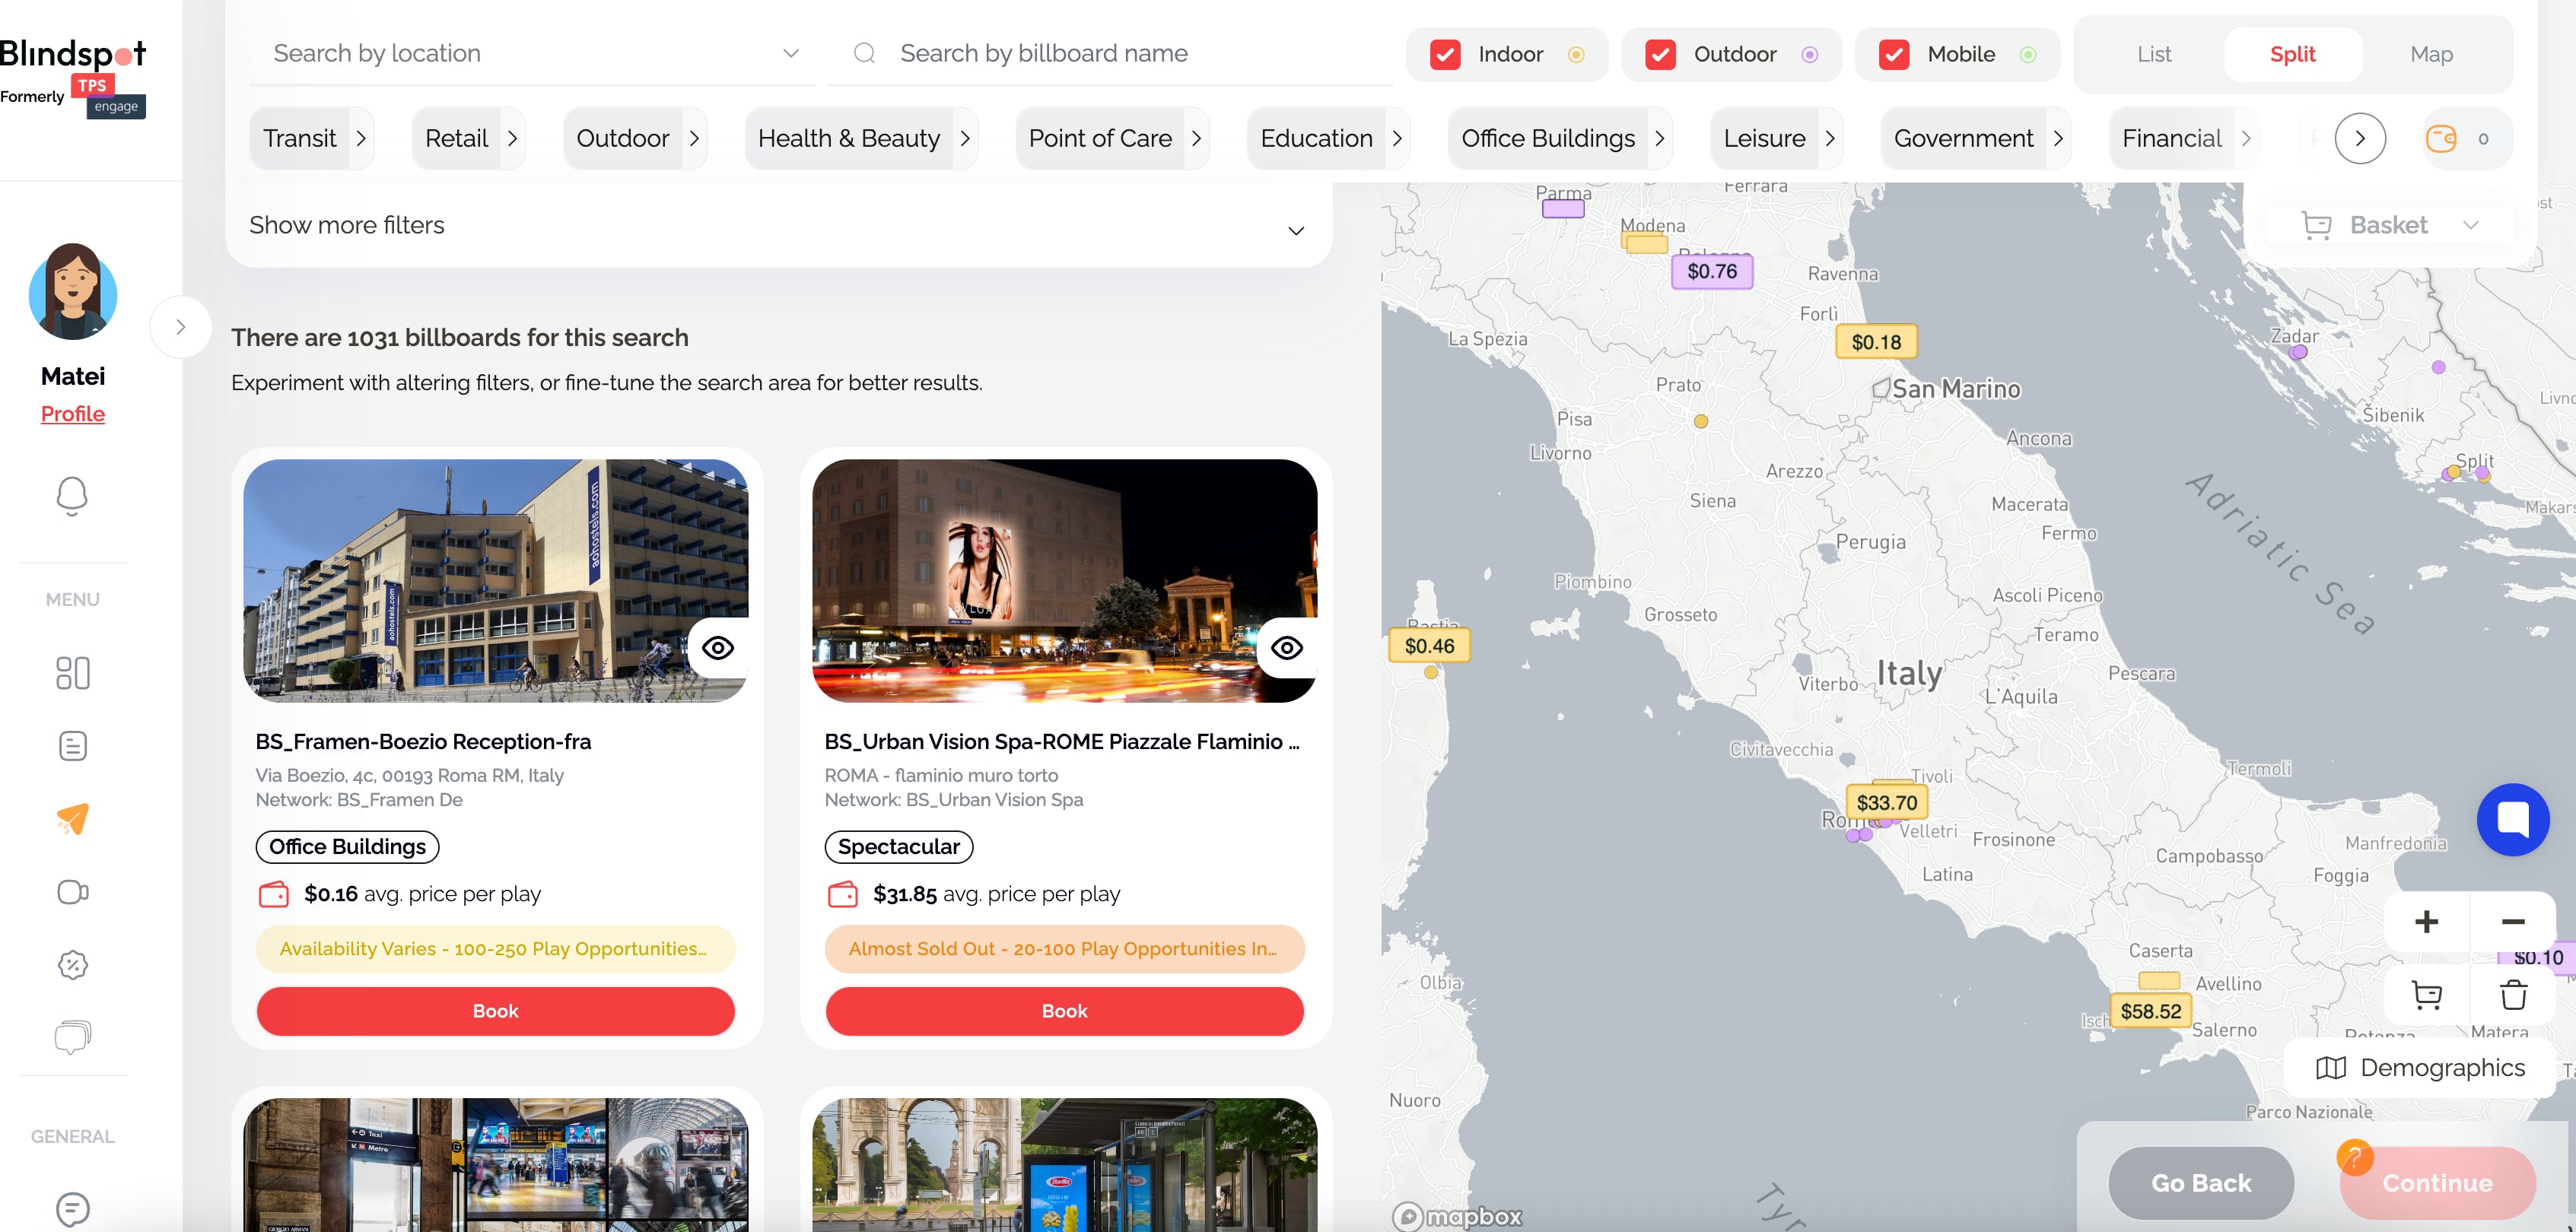This screenshot has width=2576, height=1232.
Task: Uncheck the Outdoor checkbox
Action: [1660, 54]
